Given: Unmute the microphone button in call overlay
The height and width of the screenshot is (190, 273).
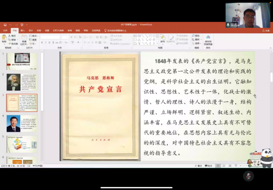Looking at the screenshot, I should coord(248,176).
